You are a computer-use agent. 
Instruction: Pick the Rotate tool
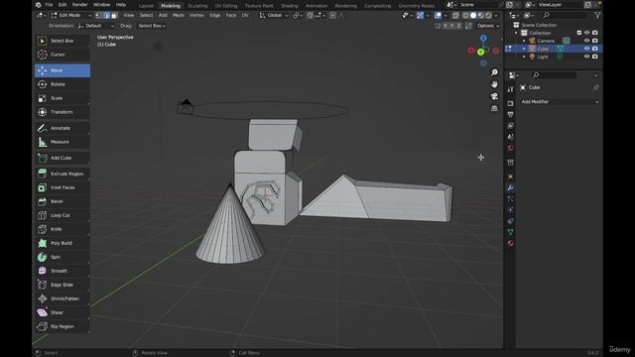point(63,84)
